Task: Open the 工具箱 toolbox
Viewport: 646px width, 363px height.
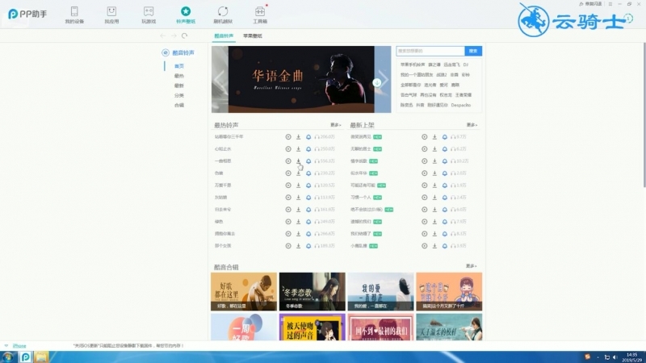Action: point(260,15)
